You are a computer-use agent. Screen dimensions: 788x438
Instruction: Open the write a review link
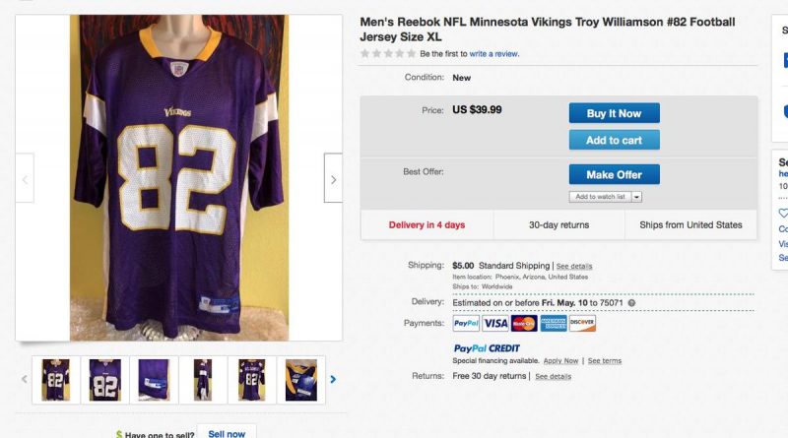(x=494, y=54)
